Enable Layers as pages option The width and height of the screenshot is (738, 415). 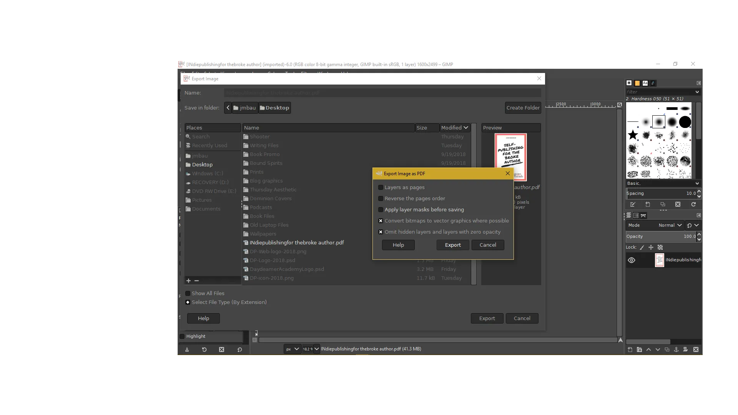click(x=381, y=187)
